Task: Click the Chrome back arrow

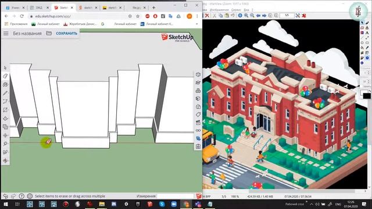Action: [x=6, y=16]
